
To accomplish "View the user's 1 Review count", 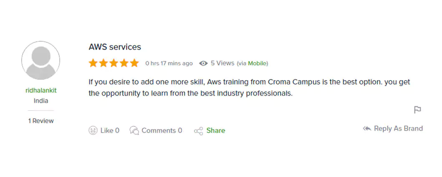I will pos(41,121).
